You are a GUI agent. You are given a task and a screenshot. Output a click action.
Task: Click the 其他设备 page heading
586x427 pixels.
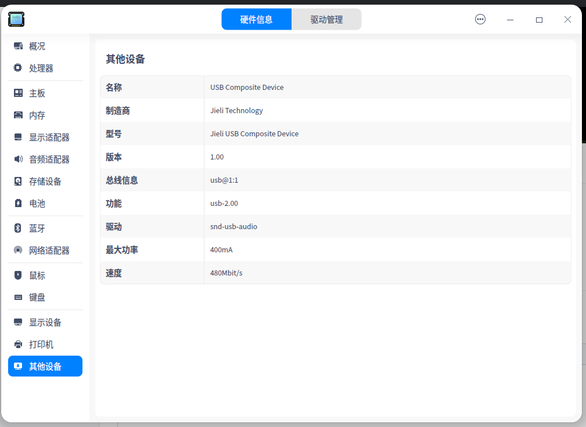click(x=125, y=59)
